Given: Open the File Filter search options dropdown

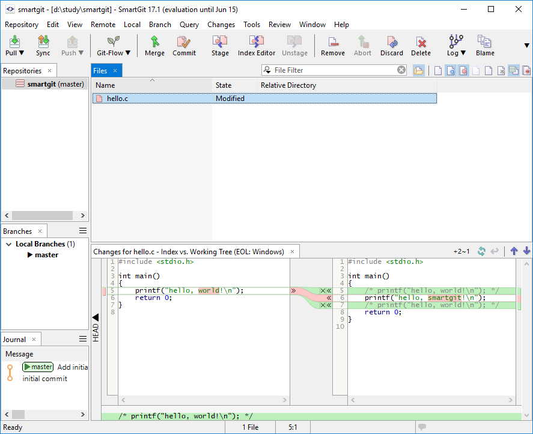Looking at the screenshot, I should pos(267,70).
